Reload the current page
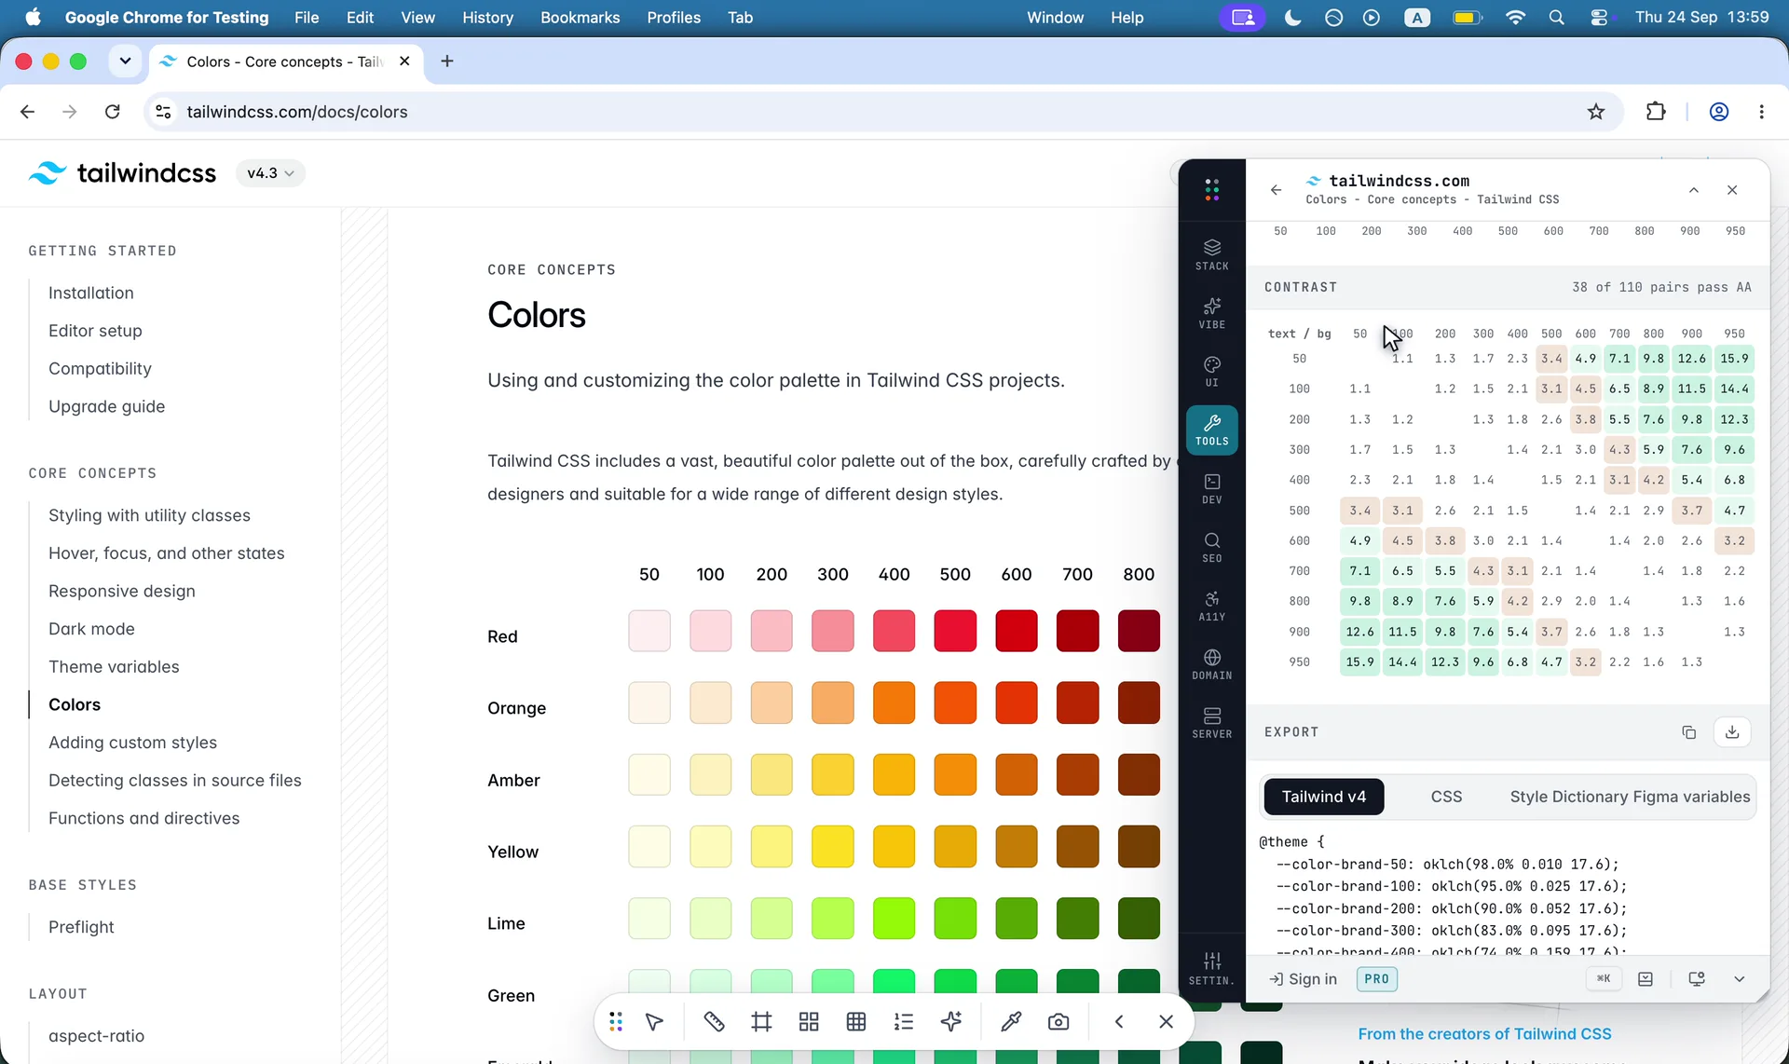 pos(113,112)
